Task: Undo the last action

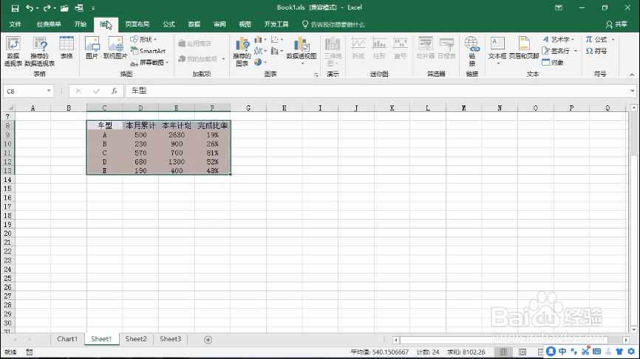Action: (x=30, y=7)
